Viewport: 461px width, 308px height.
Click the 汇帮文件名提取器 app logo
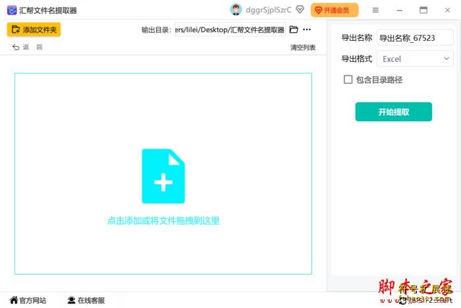tap(12, 11)
